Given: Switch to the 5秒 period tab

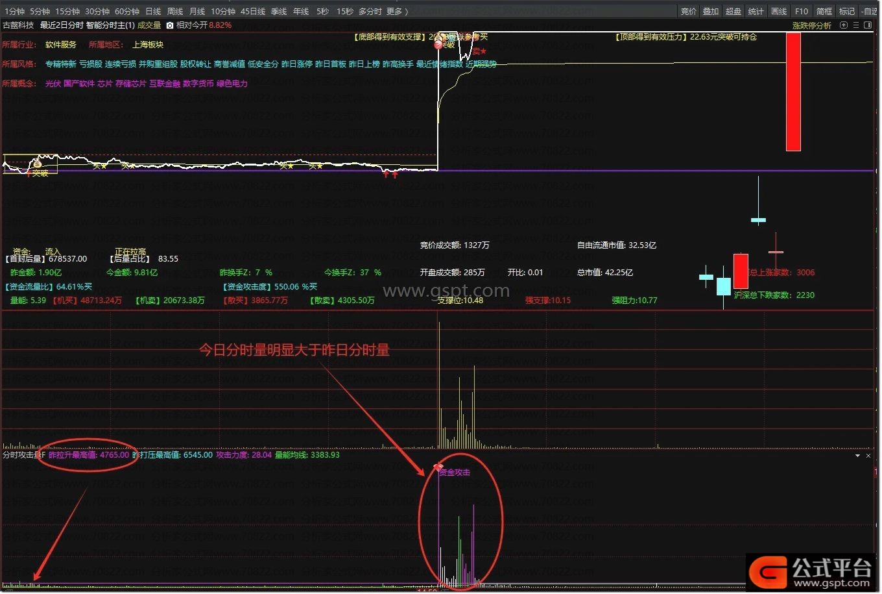Looking at the screenshot, I should (x=323, y=12).
